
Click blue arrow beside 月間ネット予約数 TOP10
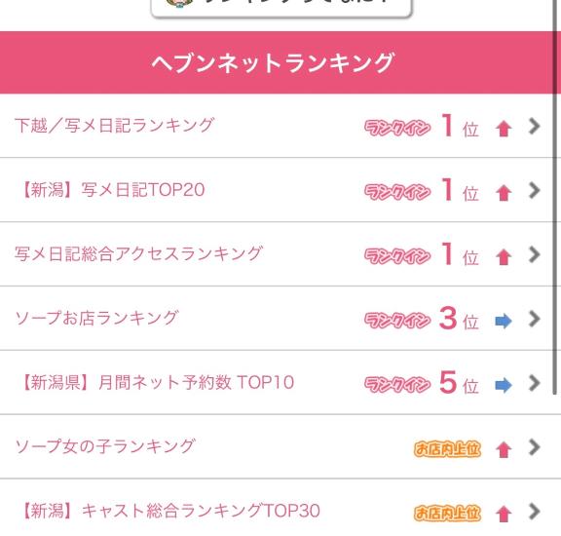[504, 385]
